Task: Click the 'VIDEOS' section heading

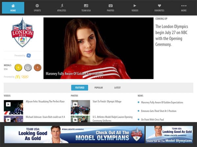Action: click(7, 96)
